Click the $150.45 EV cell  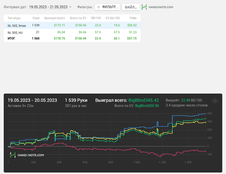pyautogui.click(x=81, y=25)
